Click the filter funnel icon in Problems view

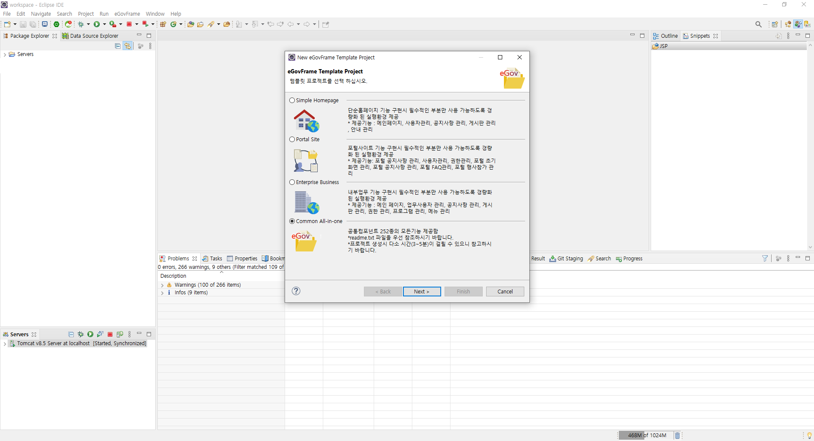point(765,258)
